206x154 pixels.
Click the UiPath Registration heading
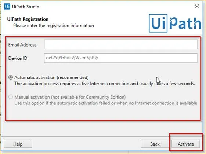pyautogui.click(x=28, y=19)
